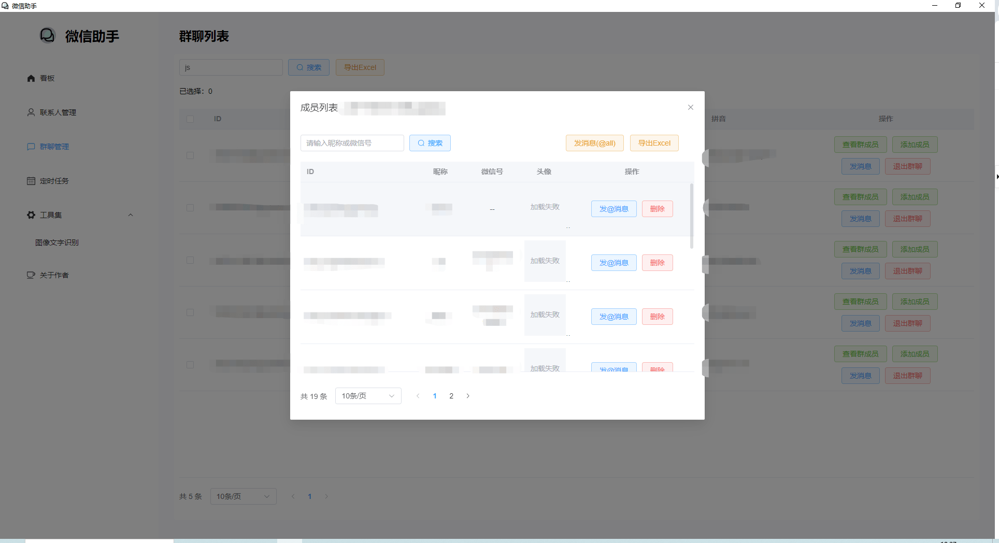Click the 工具集 gear icon
The image size is (999, 543).
tap(31, 215)
